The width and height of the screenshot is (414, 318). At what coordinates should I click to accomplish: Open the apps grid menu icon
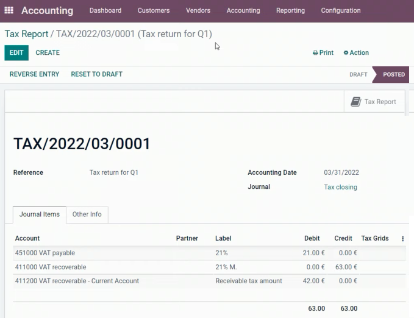9,10
